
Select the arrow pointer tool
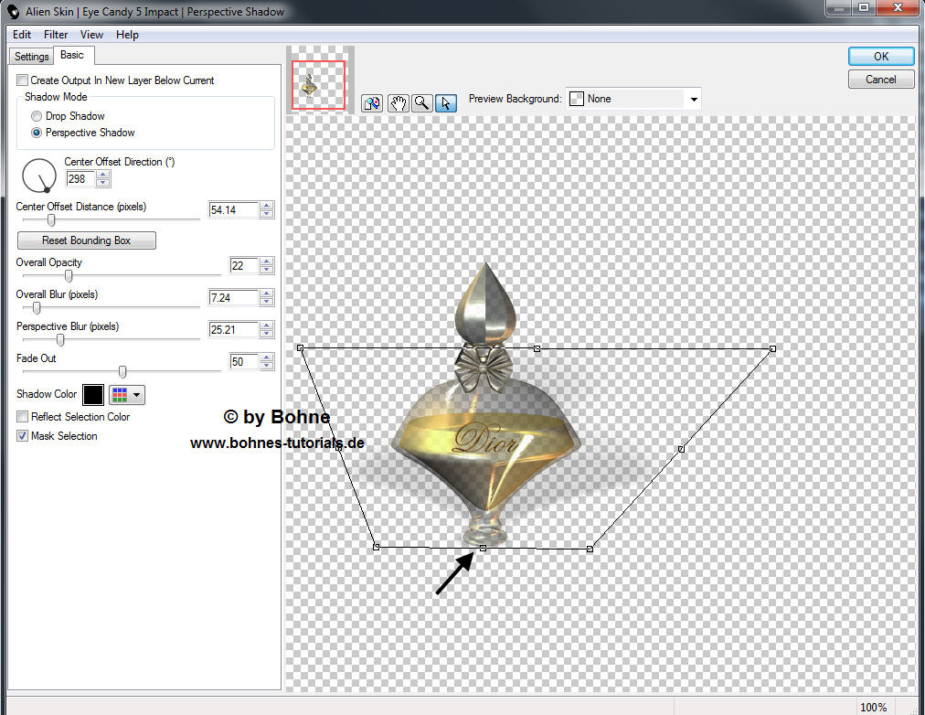[445, 103]
